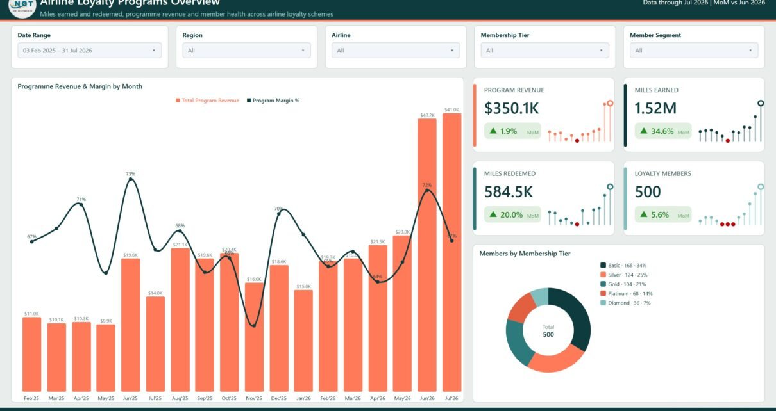Open the Member Segment dropdown
This screenshot has width=776, height=411.
694,51
